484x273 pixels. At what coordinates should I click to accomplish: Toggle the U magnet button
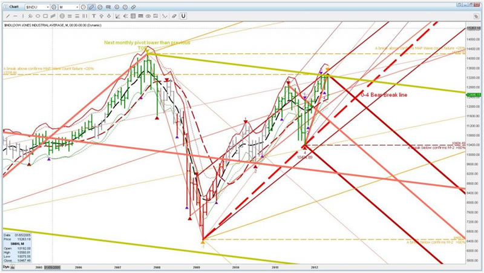tap(183, 16)
